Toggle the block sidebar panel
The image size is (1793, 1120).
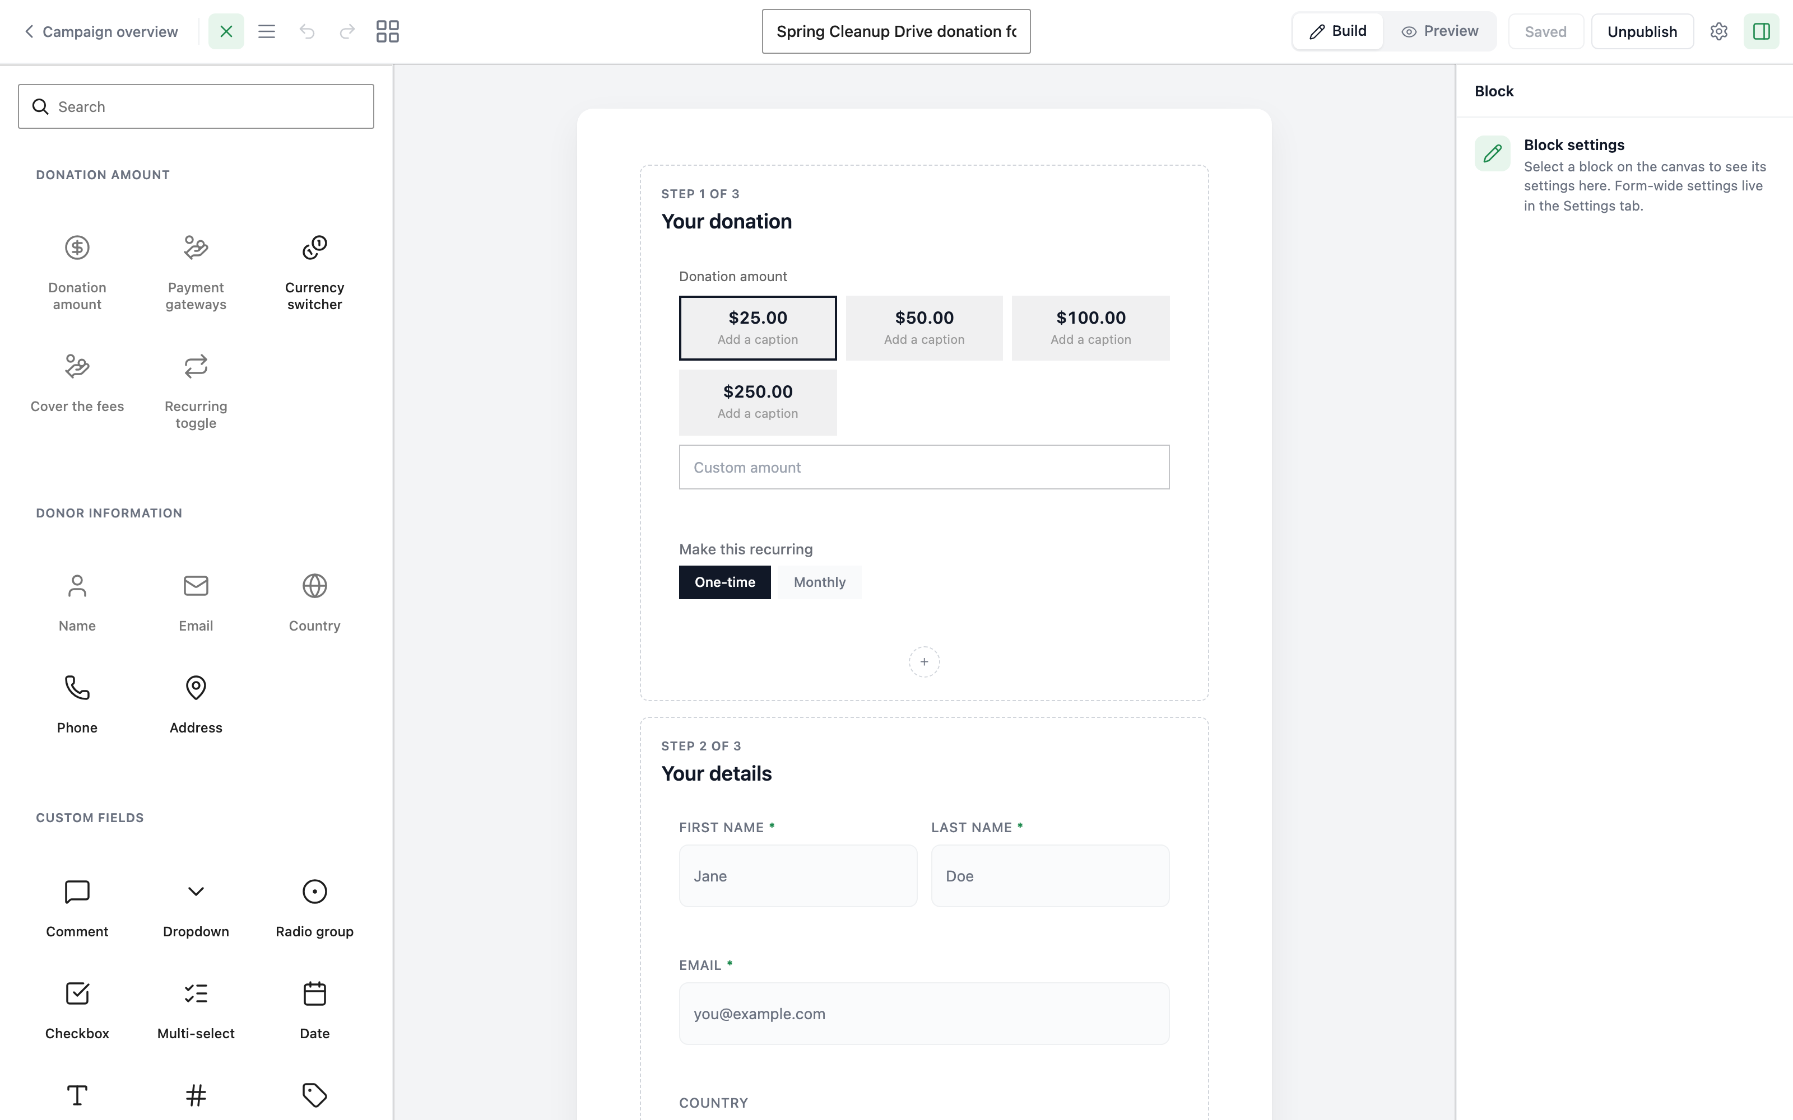(1761, 31)
